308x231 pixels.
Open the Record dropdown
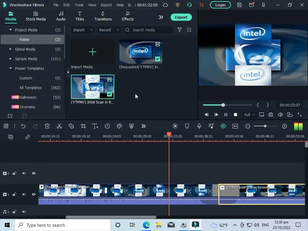(x=109, y=30)
